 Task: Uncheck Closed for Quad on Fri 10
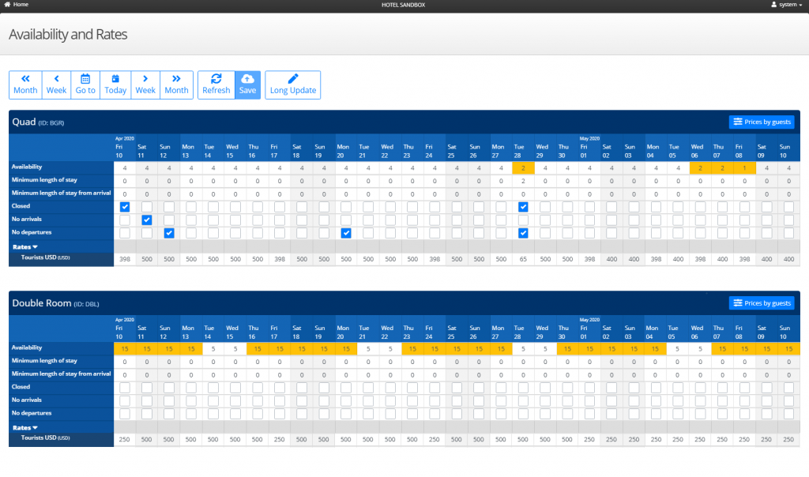[125, 207]
